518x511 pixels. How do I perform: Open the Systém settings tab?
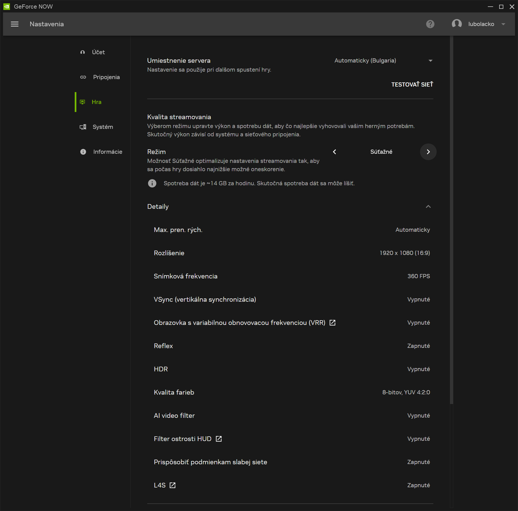103,127
